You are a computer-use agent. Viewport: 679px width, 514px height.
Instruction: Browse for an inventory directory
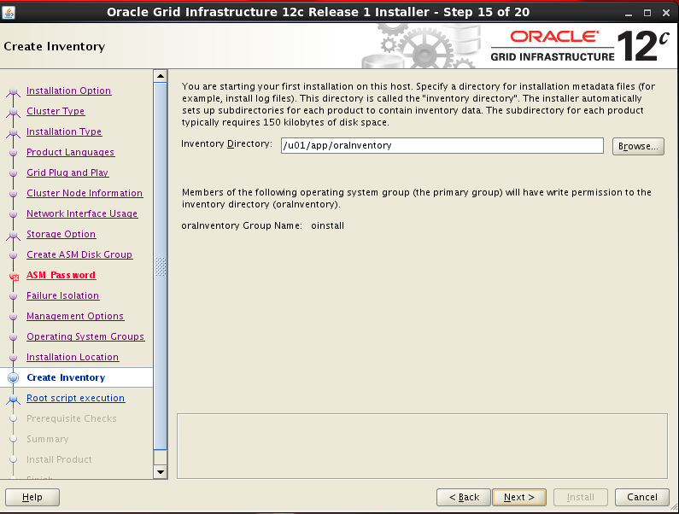638,146
